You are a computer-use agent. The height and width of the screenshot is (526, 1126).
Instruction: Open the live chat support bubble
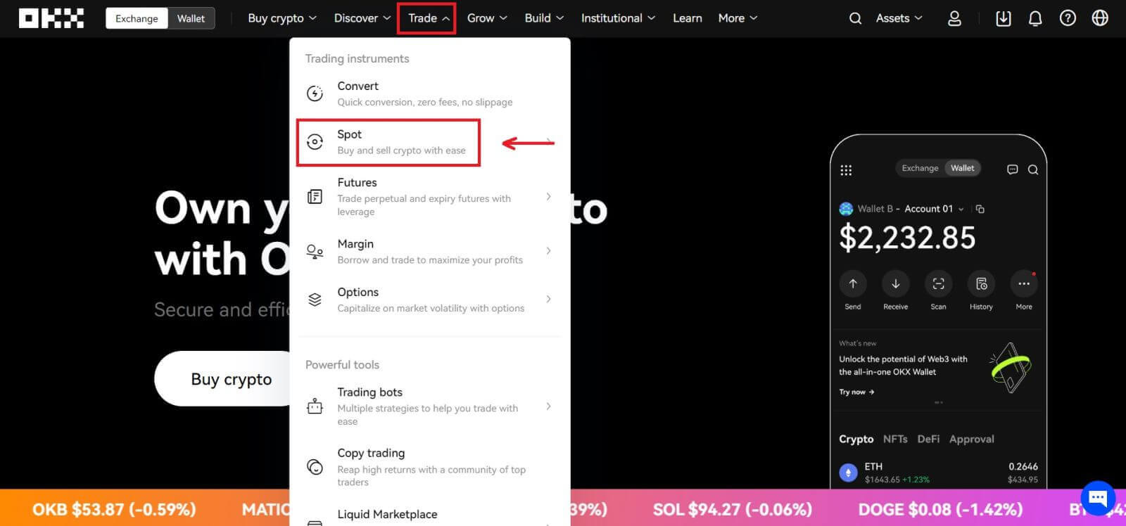1097,498
